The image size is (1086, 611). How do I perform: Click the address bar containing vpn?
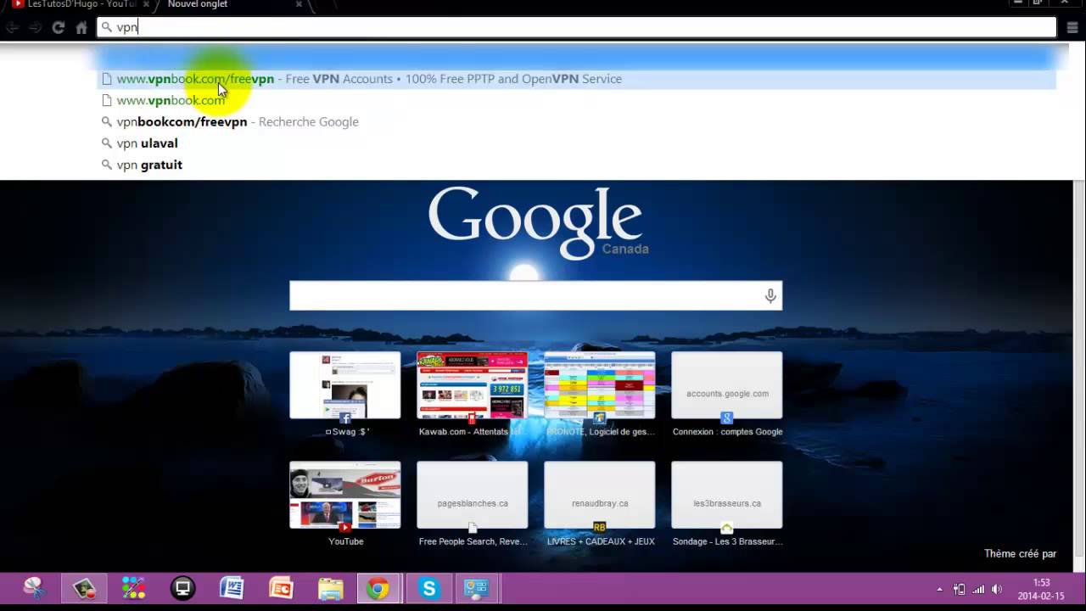point(577,27)
